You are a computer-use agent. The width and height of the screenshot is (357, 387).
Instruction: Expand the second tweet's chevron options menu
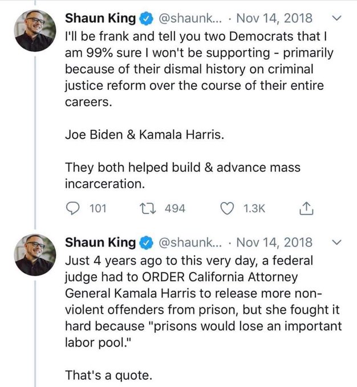[336, 242]
